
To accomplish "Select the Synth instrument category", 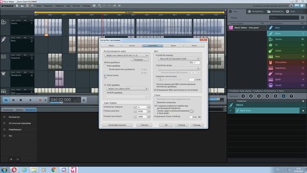I will tap(286, 79).
